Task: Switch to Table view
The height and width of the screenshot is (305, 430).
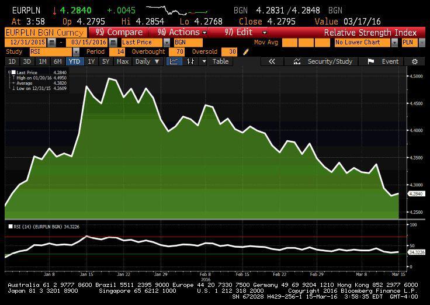Action: (220, 61)
